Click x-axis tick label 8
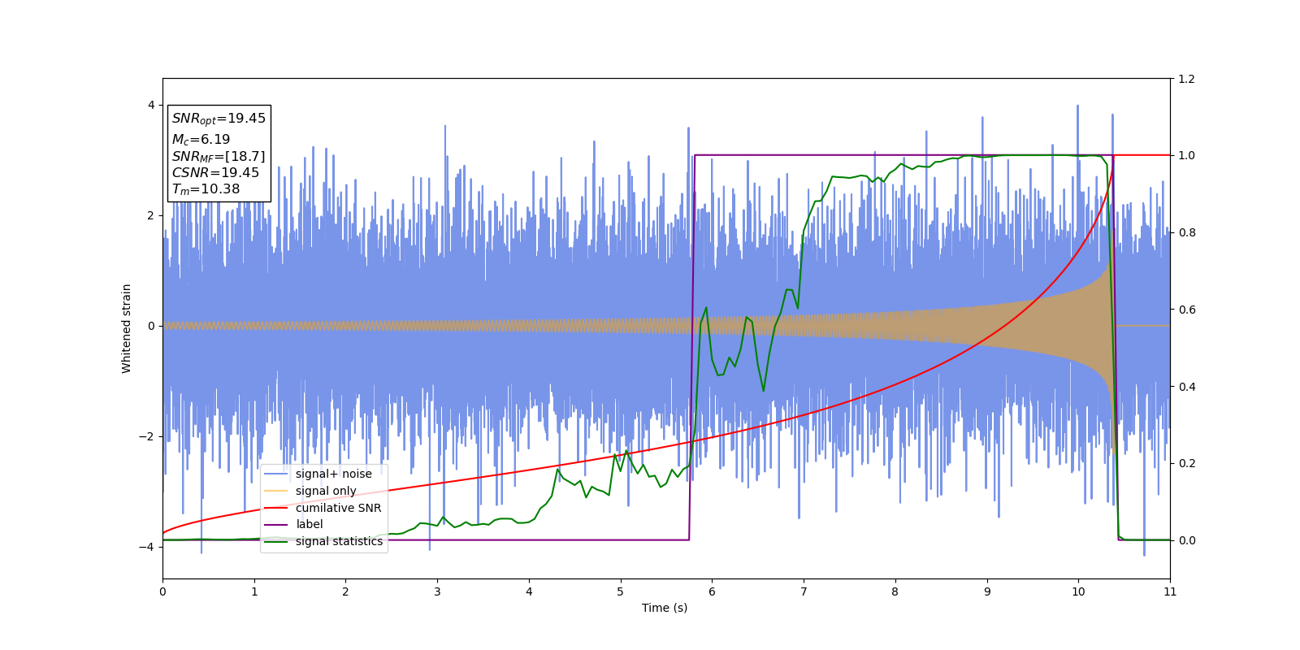1300x650 pixels. coord(895,592)
